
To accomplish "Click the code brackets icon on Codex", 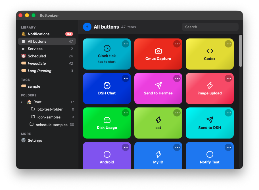I will pos(210,51).
